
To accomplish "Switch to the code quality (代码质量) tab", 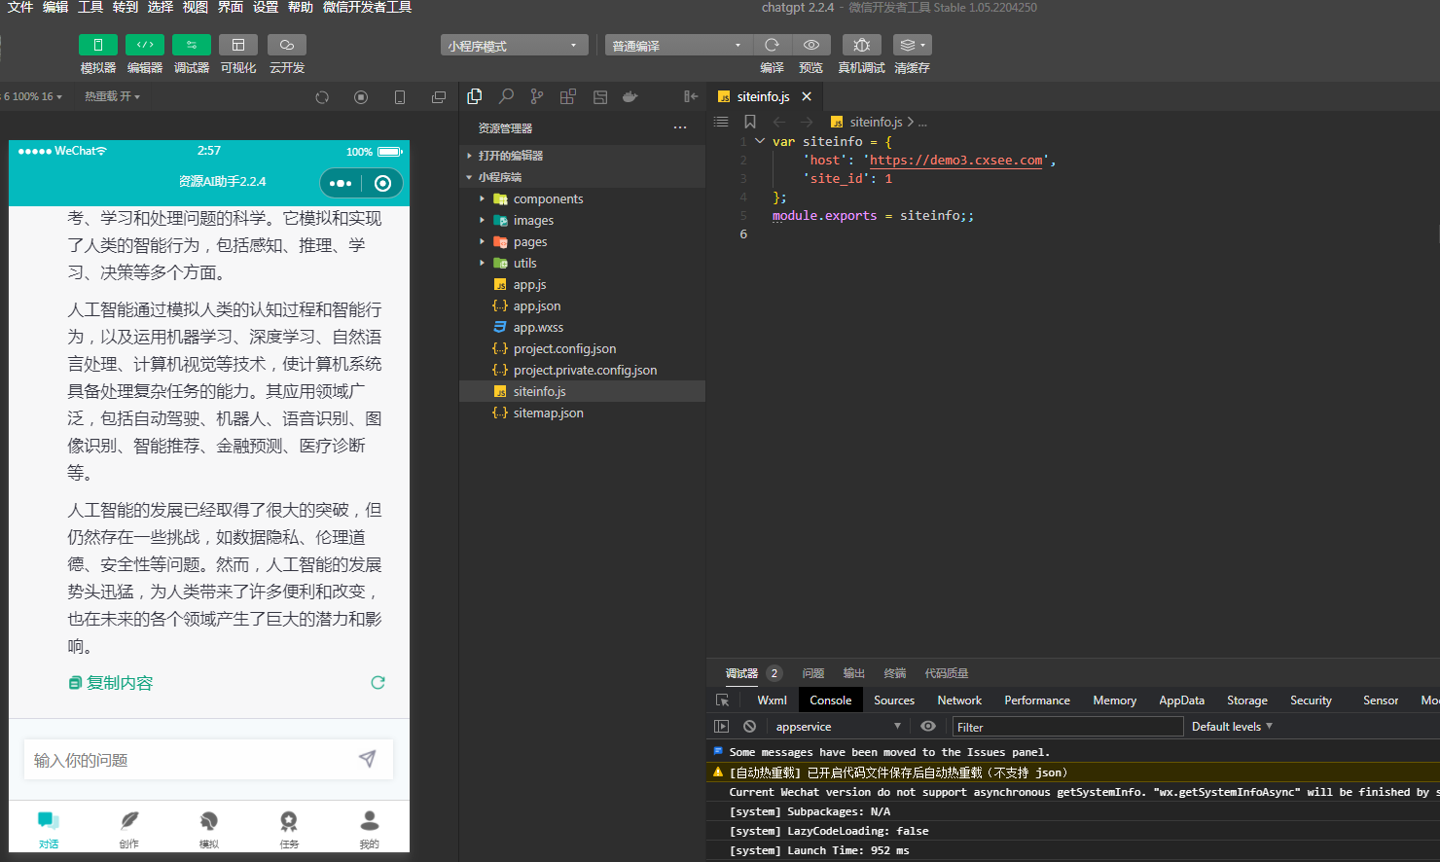I will point(946,673).
